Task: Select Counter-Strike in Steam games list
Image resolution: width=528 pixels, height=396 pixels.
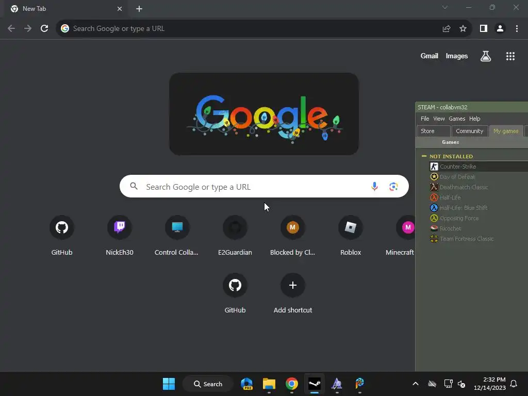Action: click(x=478, y=167)
